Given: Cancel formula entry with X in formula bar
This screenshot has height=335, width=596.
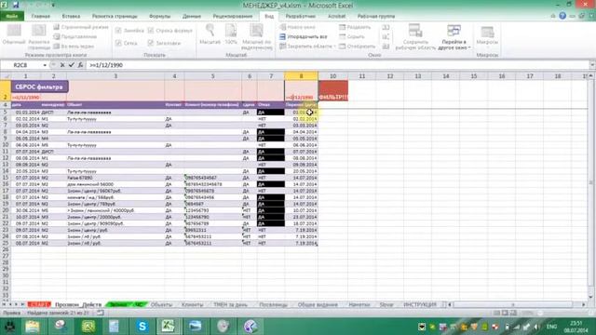Looking at the screenshot, I should [x=62, y=65].
